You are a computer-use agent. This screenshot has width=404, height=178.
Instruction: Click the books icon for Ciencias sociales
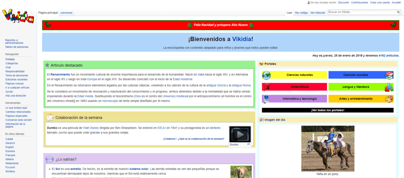click(x=389, y=75)
